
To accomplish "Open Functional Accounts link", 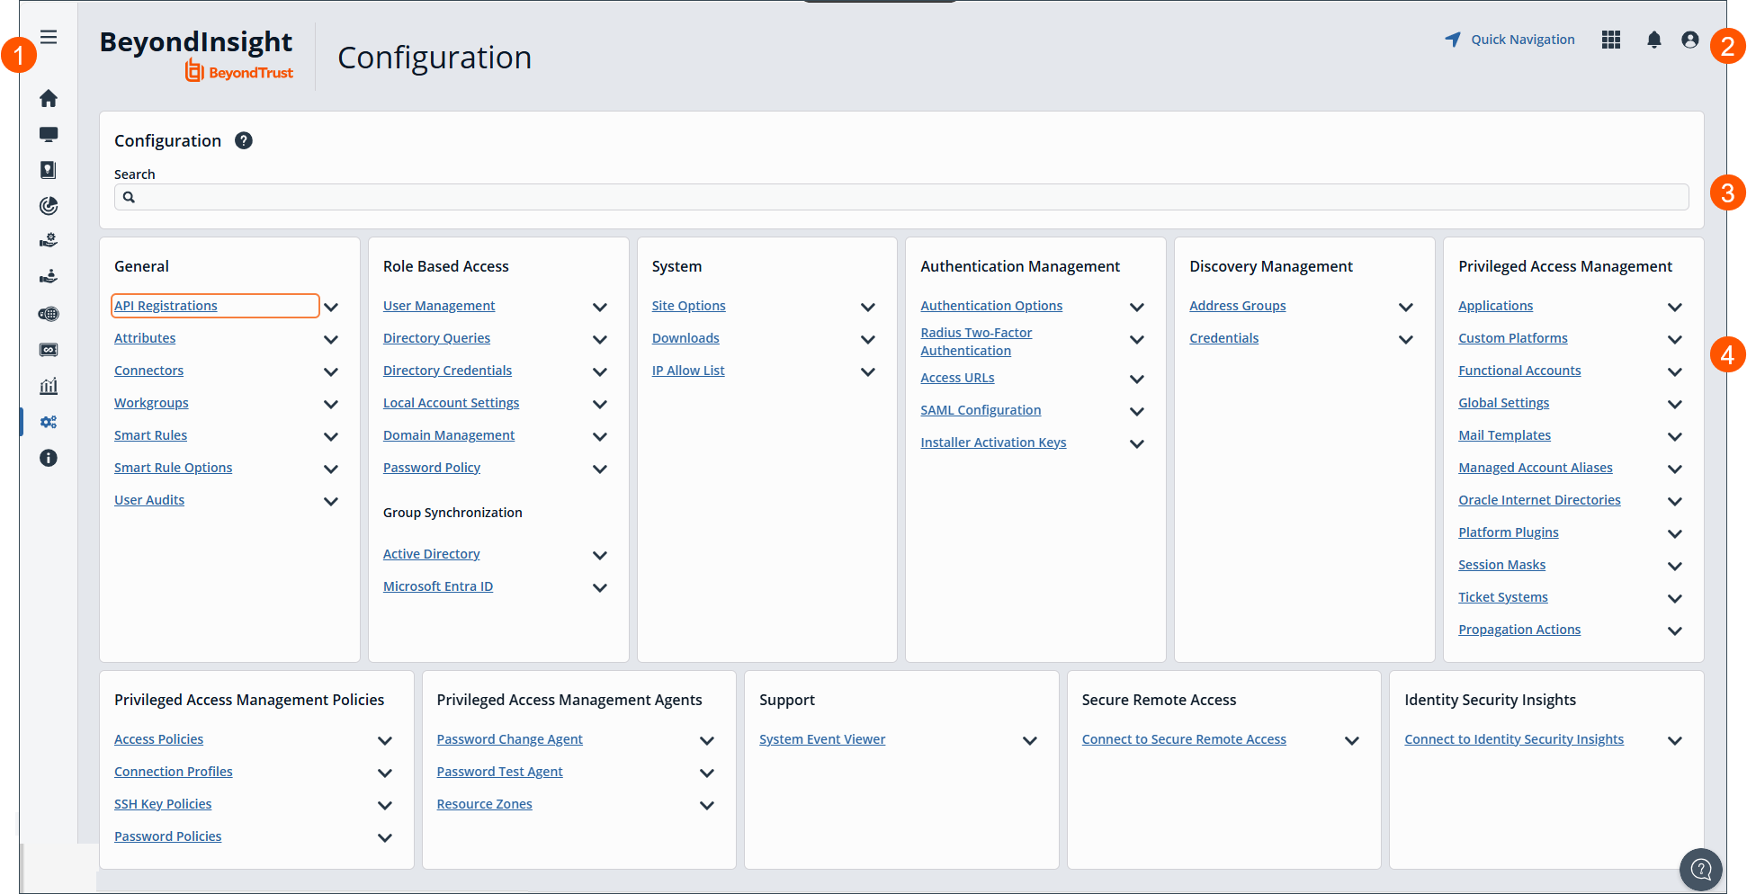I will (x=1519, y=371).
